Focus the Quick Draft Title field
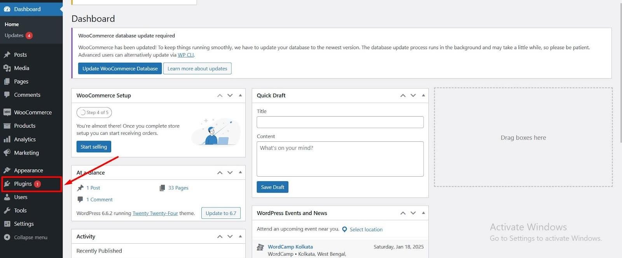622x258 pixels. (x=340, y=122)
